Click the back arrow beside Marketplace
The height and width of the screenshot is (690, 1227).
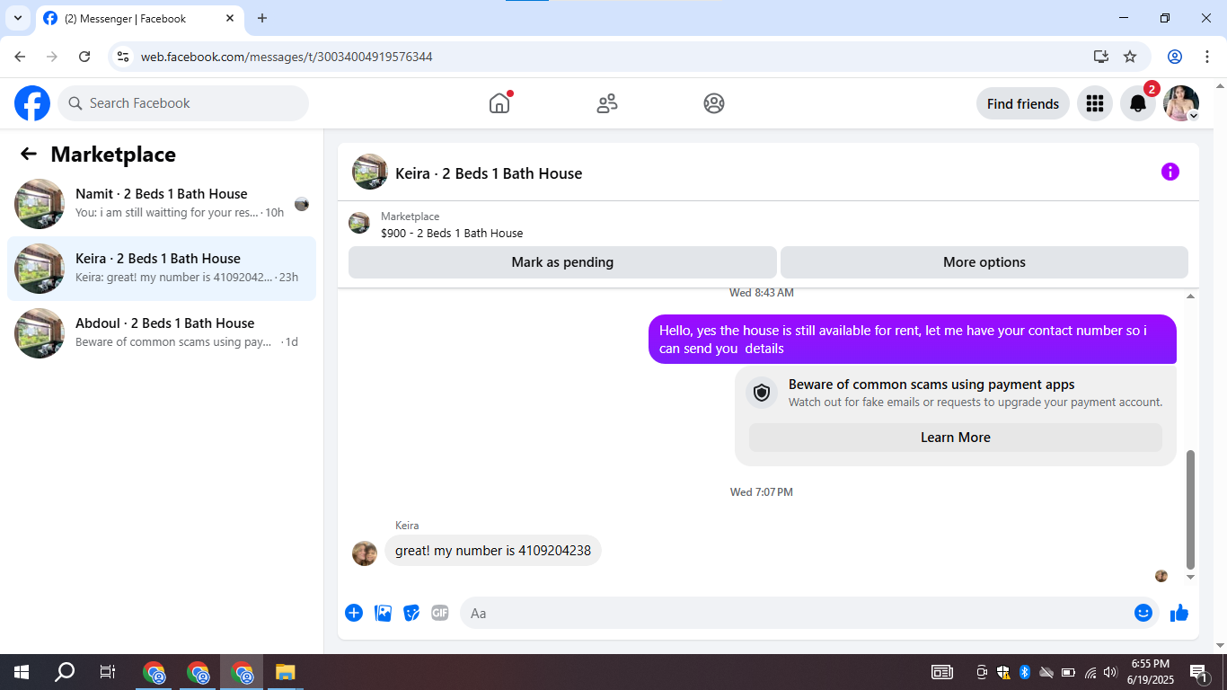tap(29, 155)
